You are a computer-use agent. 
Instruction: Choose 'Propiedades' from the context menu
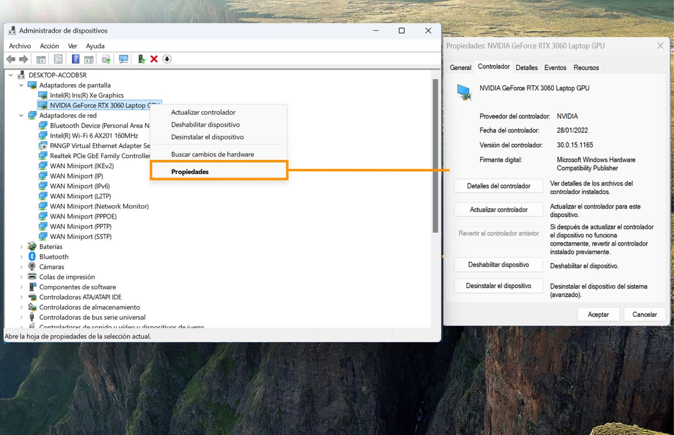[x=190, y=172]
